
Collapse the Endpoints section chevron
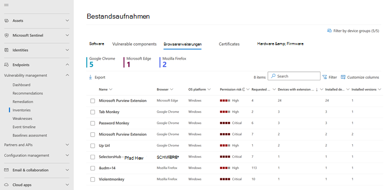click(67, 65)
